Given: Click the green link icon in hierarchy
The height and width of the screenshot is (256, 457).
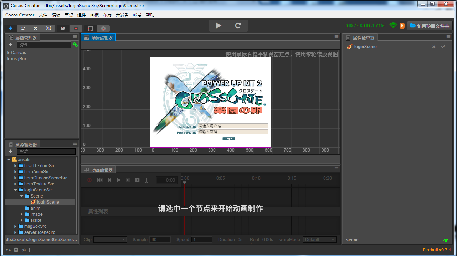Looking at the screenshot, I should [x=75, y=45].
